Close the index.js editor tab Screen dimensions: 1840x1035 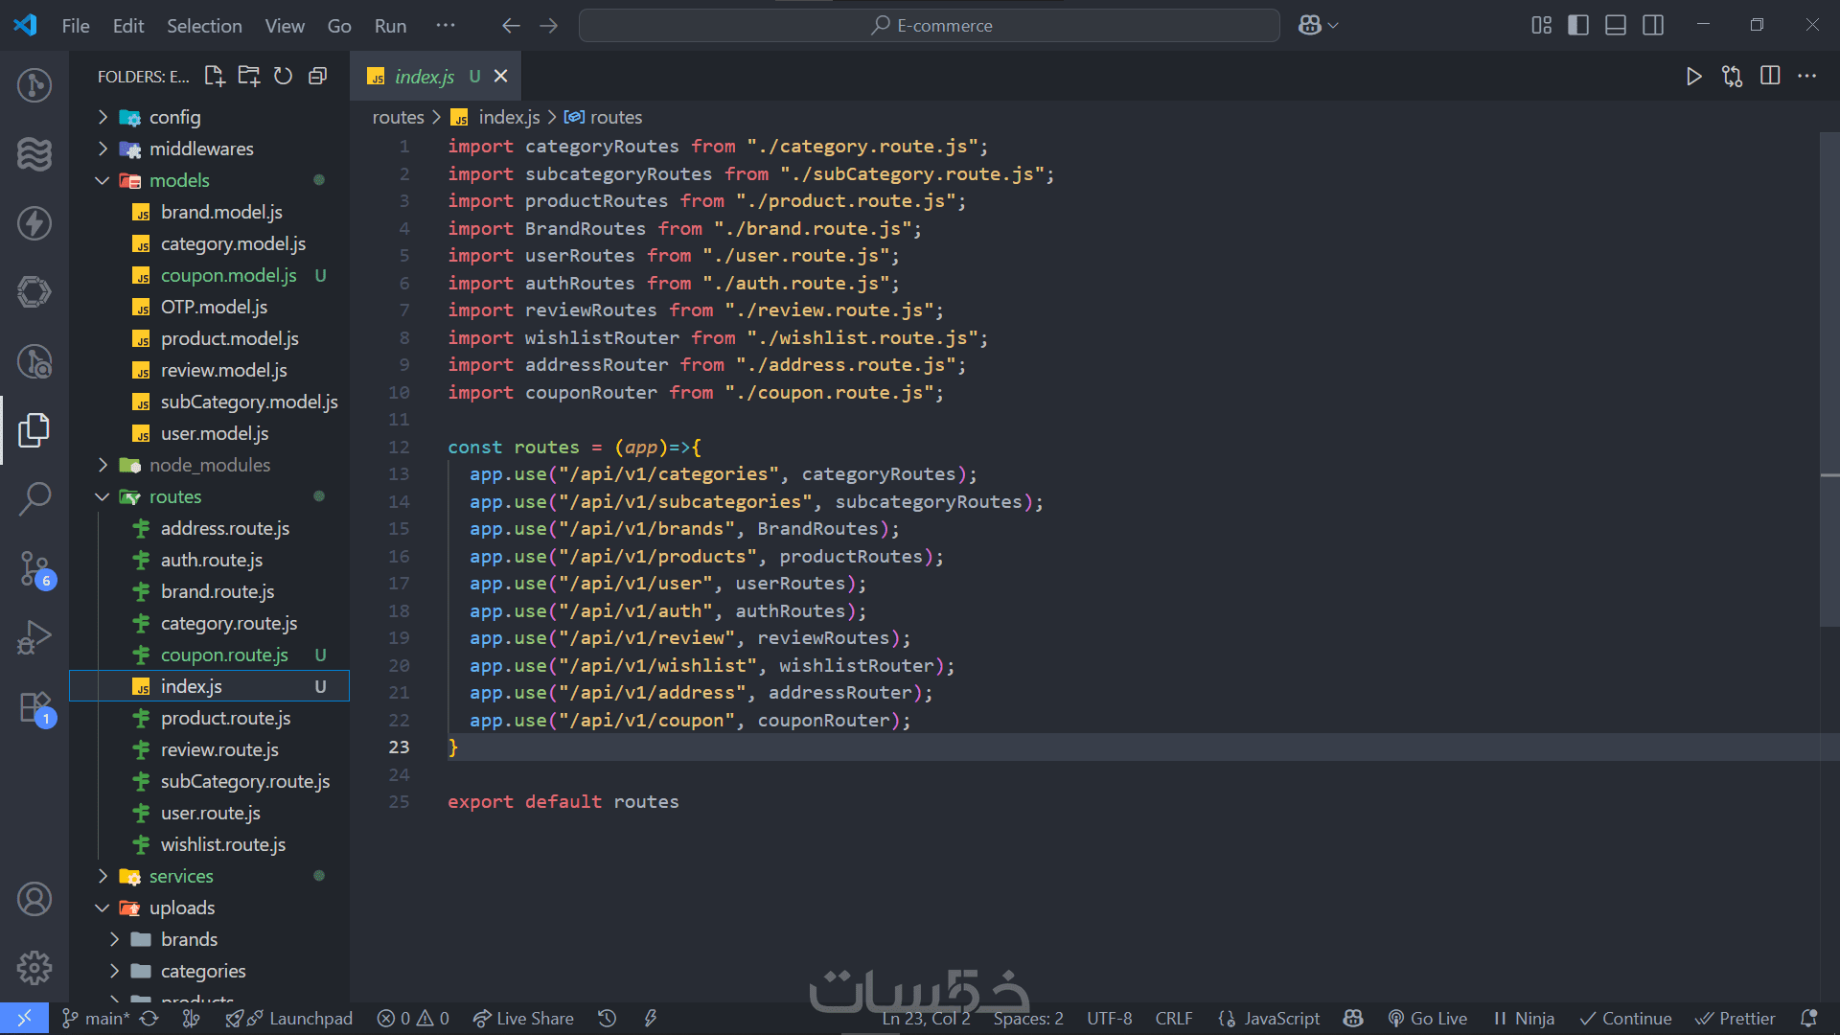500,77
